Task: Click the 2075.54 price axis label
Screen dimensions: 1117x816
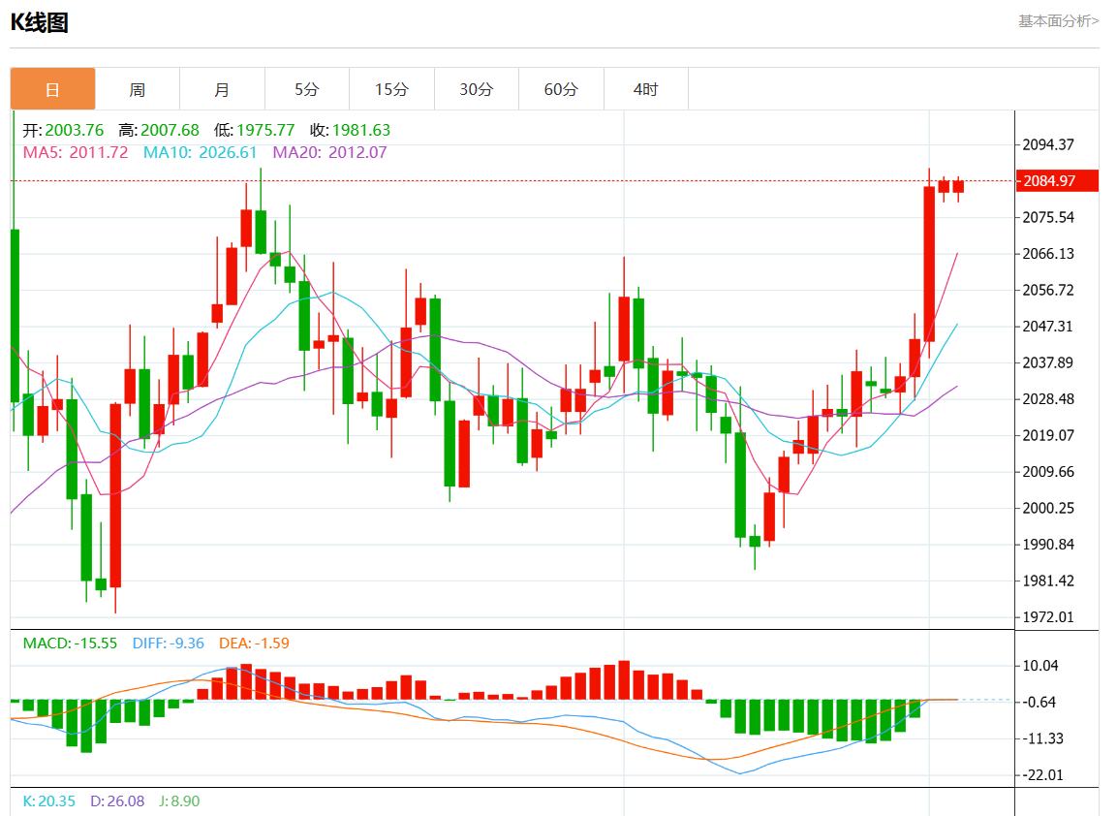Action: click(x=1048, y=217)
